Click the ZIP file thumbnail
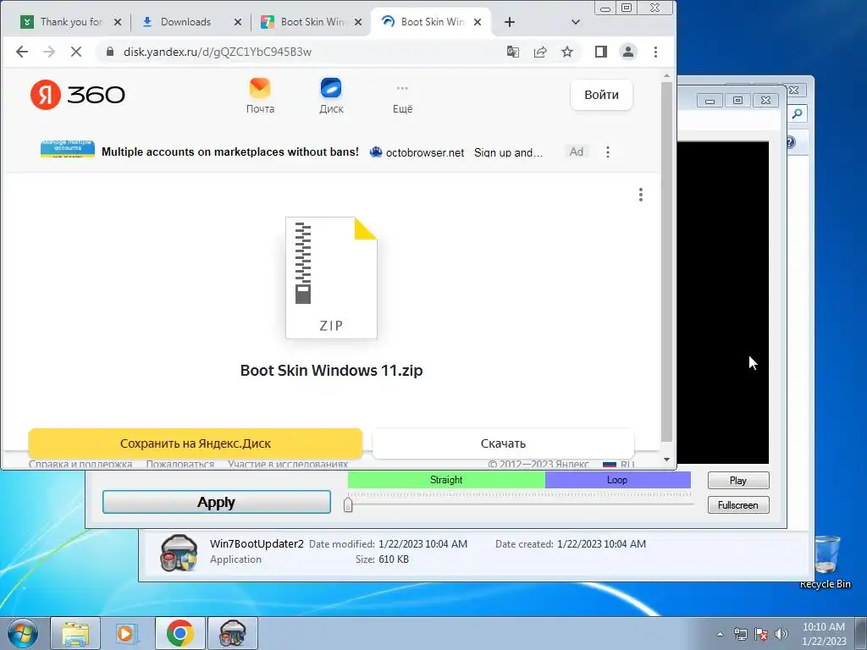The width and height of the screenshot is (867, 650). pyautogui.click(x=331, y=278)
